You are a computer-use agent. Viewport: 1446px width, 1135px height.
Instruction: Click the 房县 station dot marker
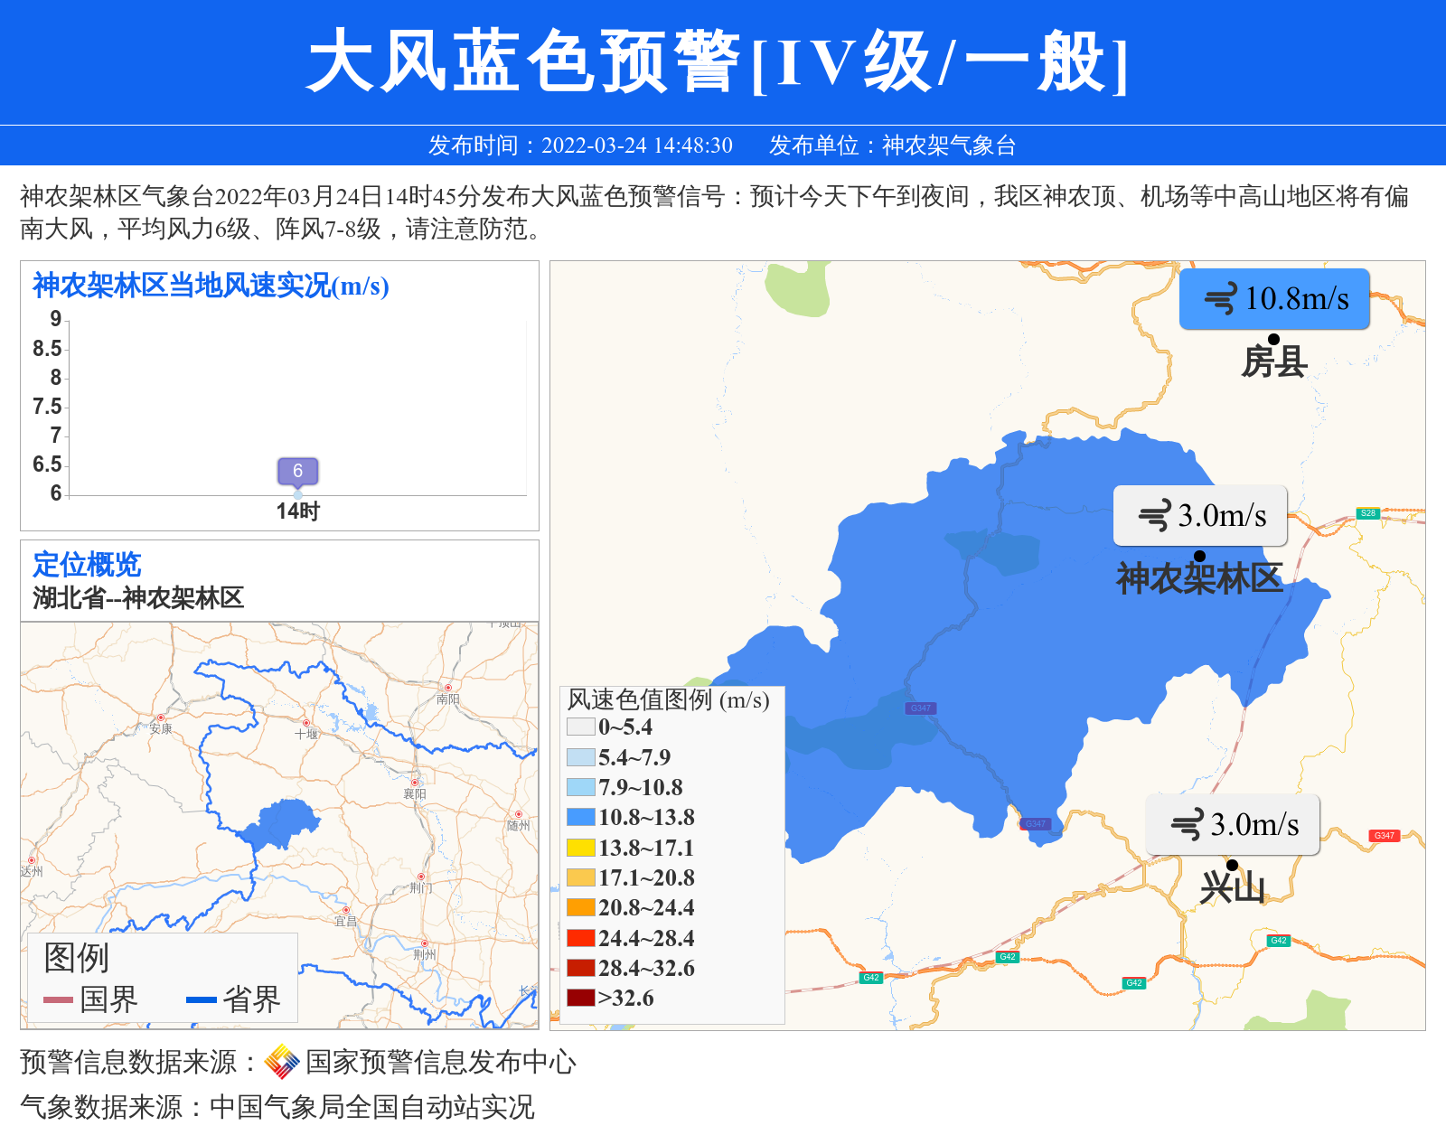click(x=1273, y=339)
